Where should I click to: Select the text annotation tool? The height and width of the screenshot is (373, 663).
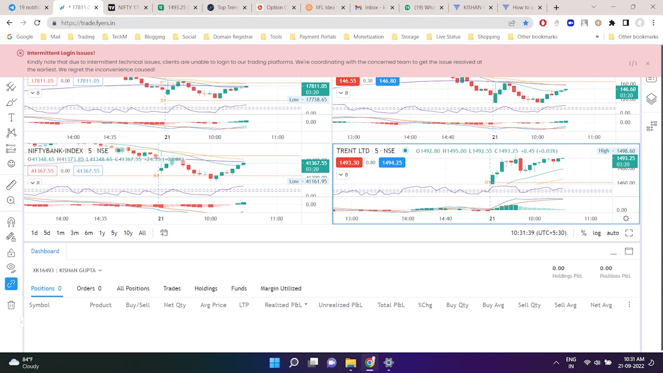[x=11, y=118]
